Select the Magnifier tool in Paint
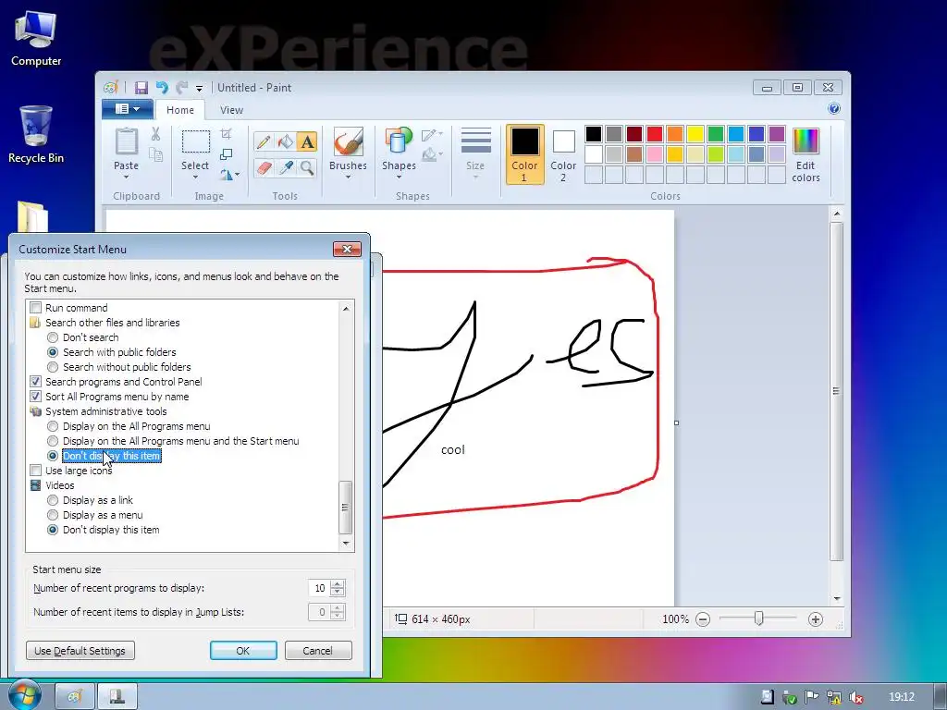 307,167
